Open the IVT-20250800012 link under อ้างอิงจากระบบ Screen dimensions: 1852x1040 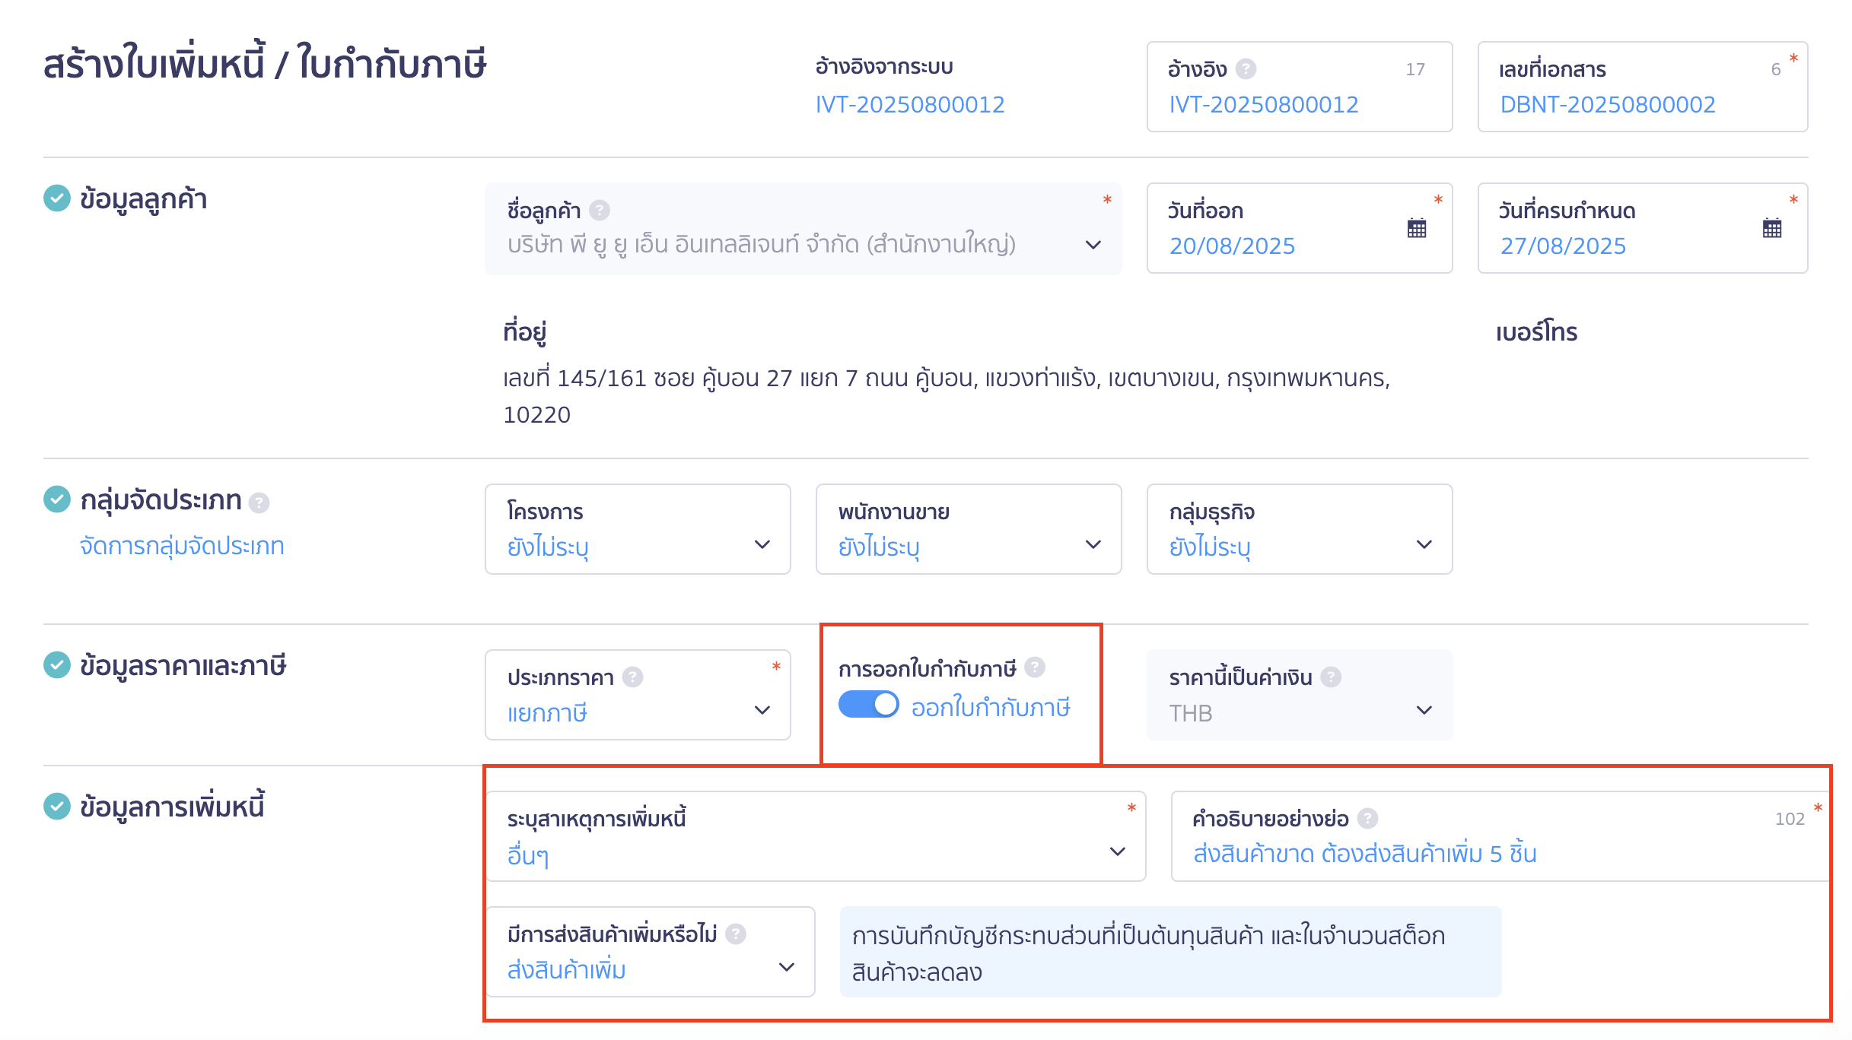(x=910, y=104)
